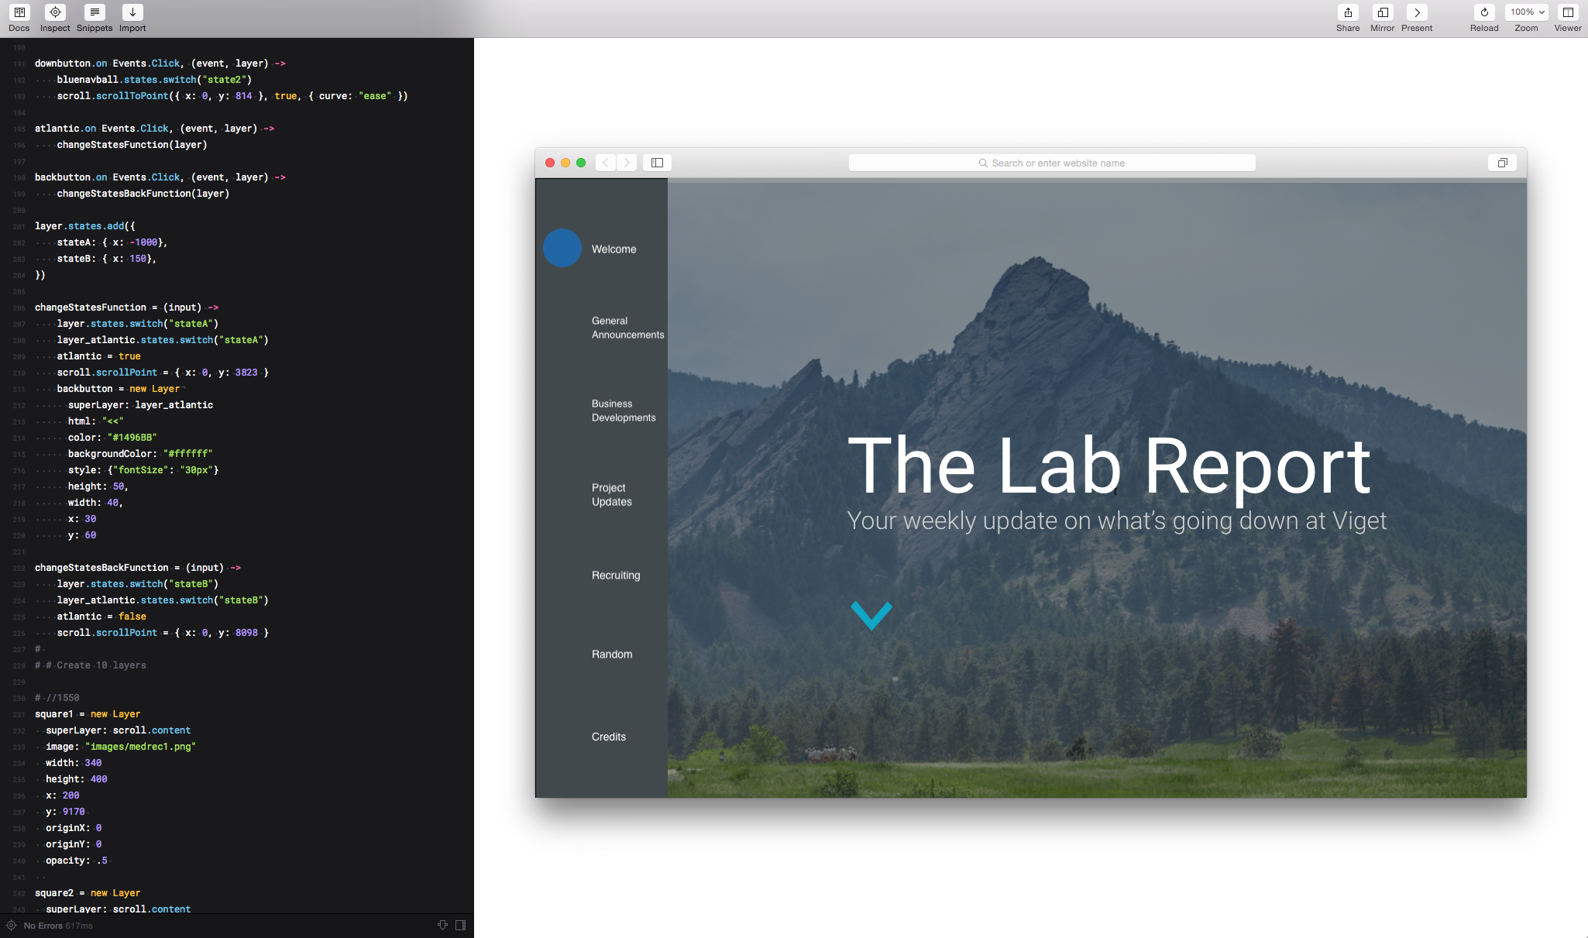Click the yellow minimize window dot
The image size is (1588, 938).
565,163
